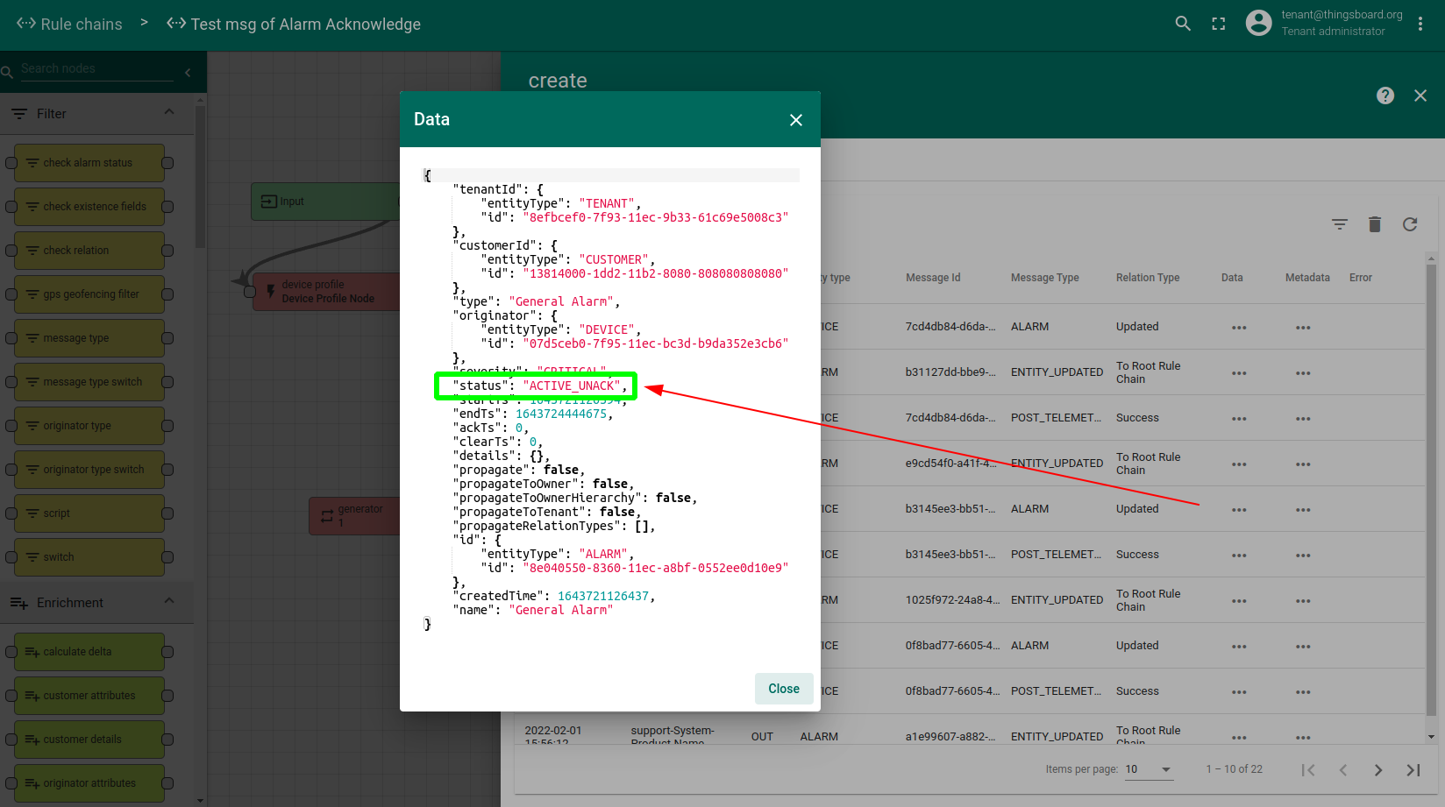Collapse the Enrichment node section

pos(169,602)
